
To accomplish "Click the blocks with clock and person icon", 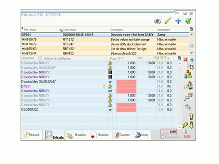I will pos(188,85).
